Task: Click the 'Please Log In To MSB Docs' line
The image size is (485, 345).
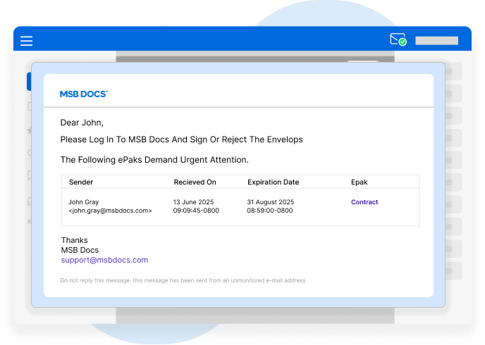Action: [182, 139]
